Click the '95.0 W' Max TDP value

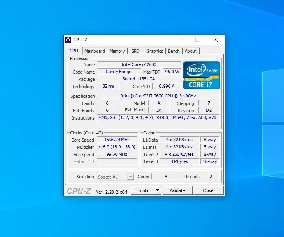point(172,72)
